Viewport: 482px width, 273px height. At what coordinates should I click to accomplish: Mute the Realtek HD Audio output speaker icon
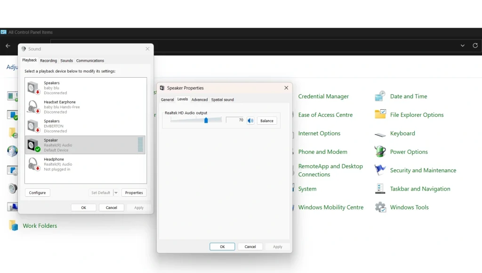pos(250,120)
